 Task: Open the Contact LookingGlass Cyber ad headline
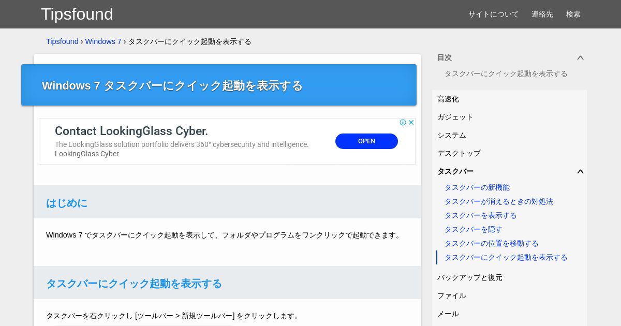click(131, 131)
